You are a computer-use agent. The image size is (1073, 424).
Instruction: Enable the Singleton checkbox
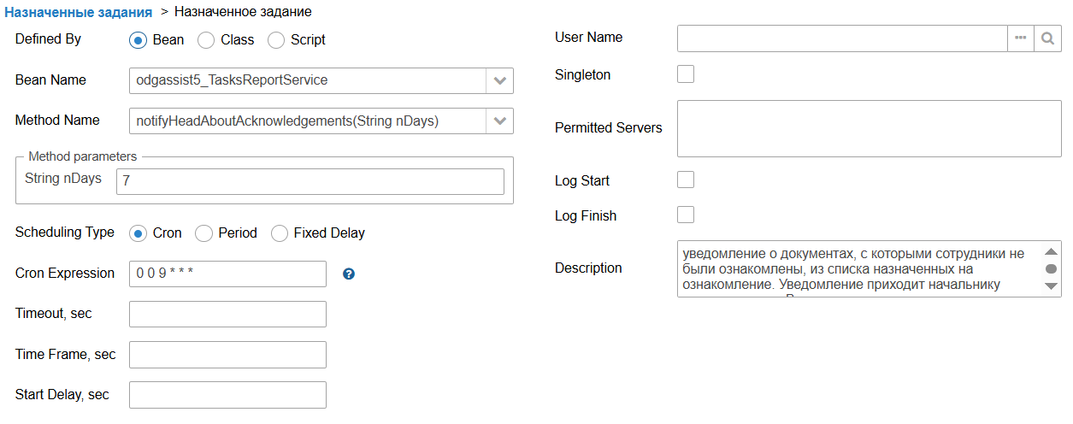pos(686,74)
